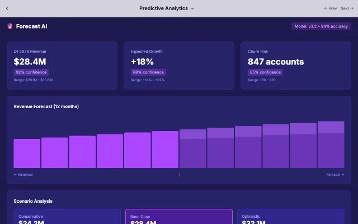Viewport: 358px width, 224px height.
Task: Click the revenue range $26.1M - $30.8M text
Action: 33,80
